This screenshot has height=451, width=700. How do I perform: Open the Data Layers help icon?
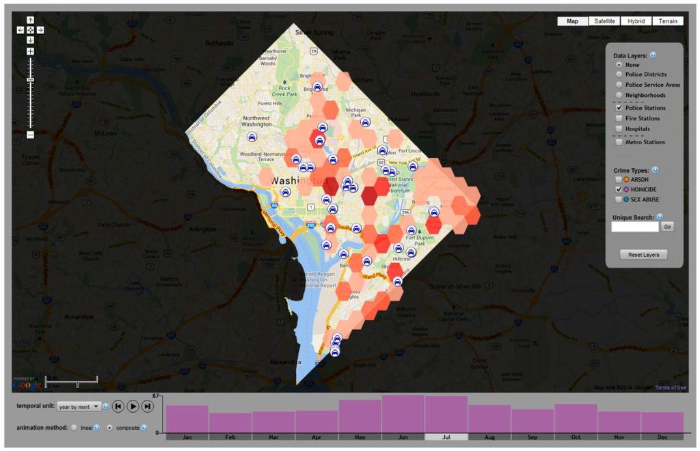click(x=654, y=55)
